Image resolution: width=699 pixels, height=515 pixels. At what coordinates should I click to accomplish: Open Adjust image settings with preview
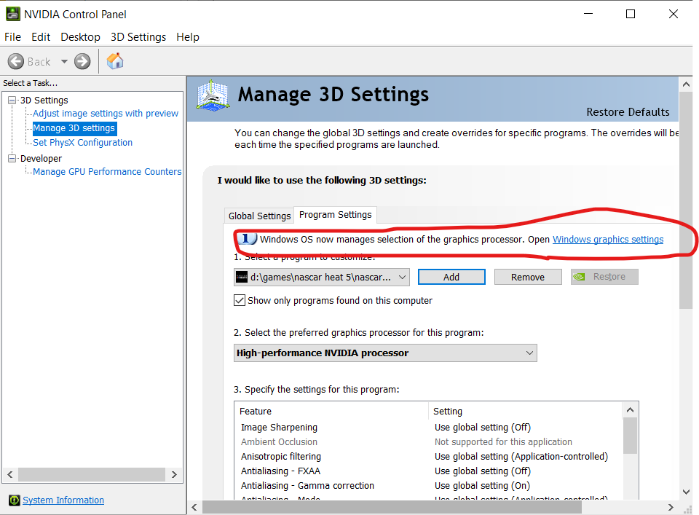(106, 113)
